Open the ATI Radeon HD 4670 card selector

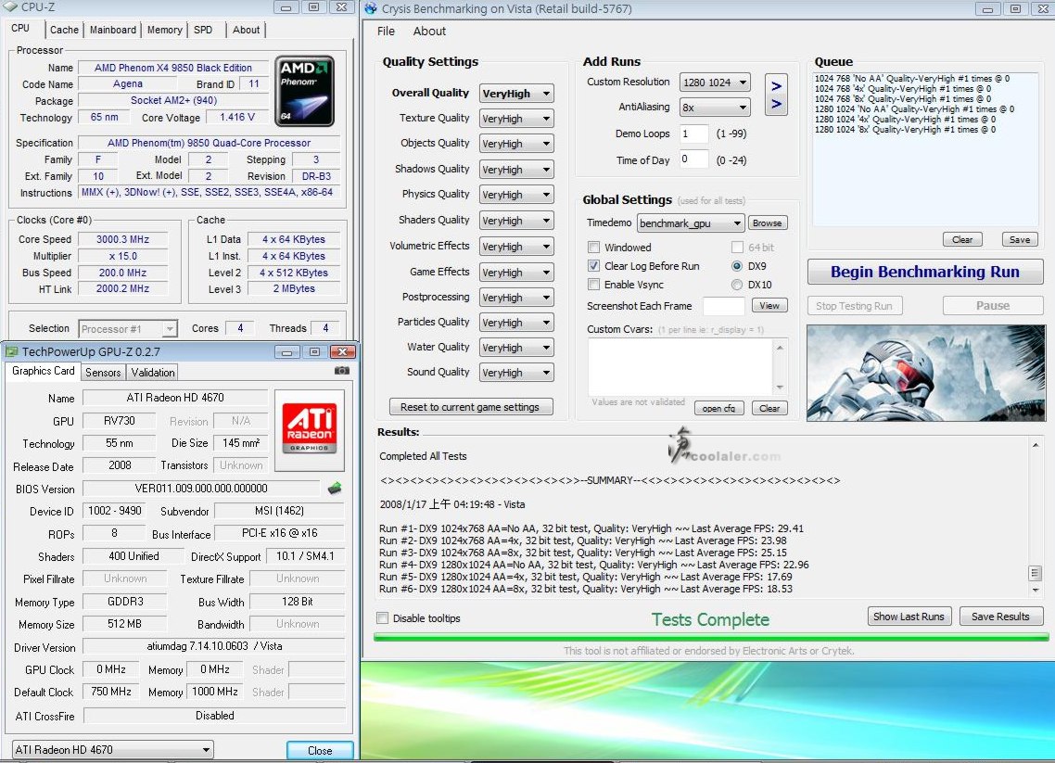113,749
